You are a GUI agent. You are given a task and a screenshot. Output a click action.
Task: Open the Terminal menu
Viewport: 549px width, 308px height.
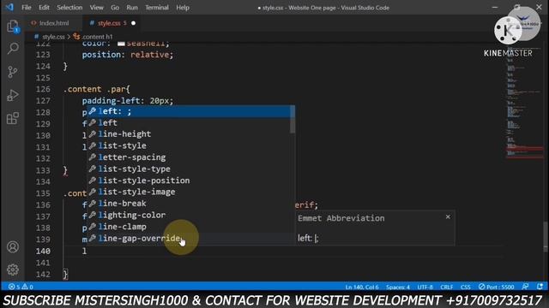point(157,8)
